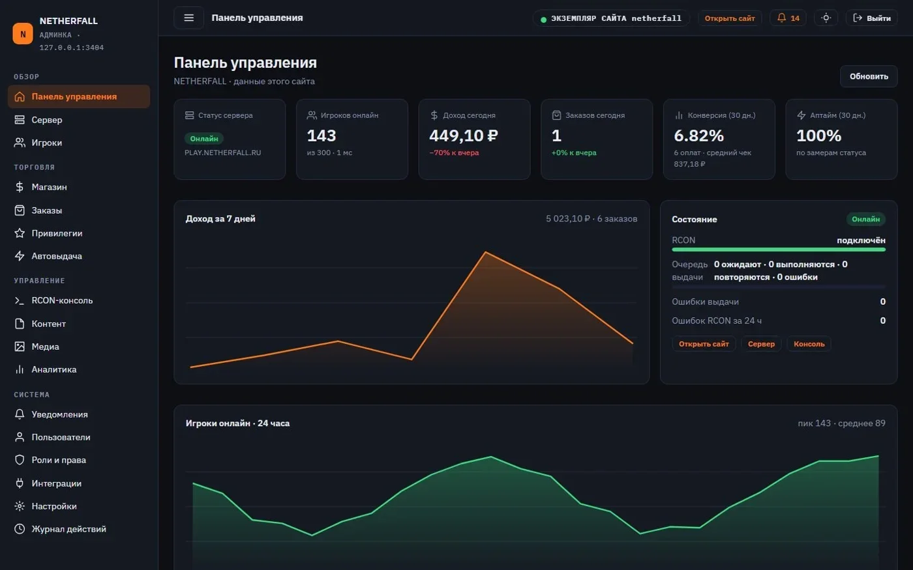
Task: Click the orange N logo avatar
Action: 23,34
